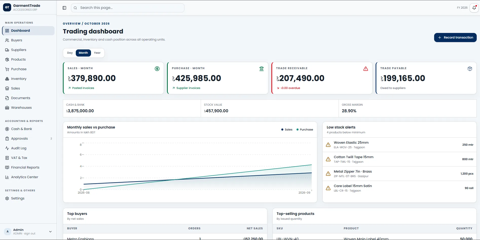The width and height of the screenshot is (480, 240).
Task: Click the Admin avatar
Action: click(x=8, y=232)
